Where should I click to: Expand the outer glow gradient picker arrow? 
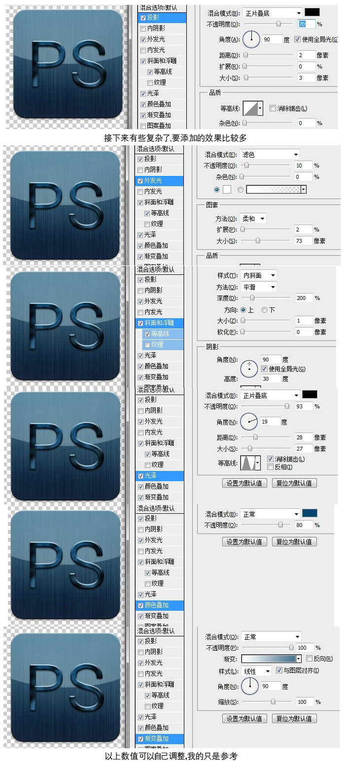[304, 189]
